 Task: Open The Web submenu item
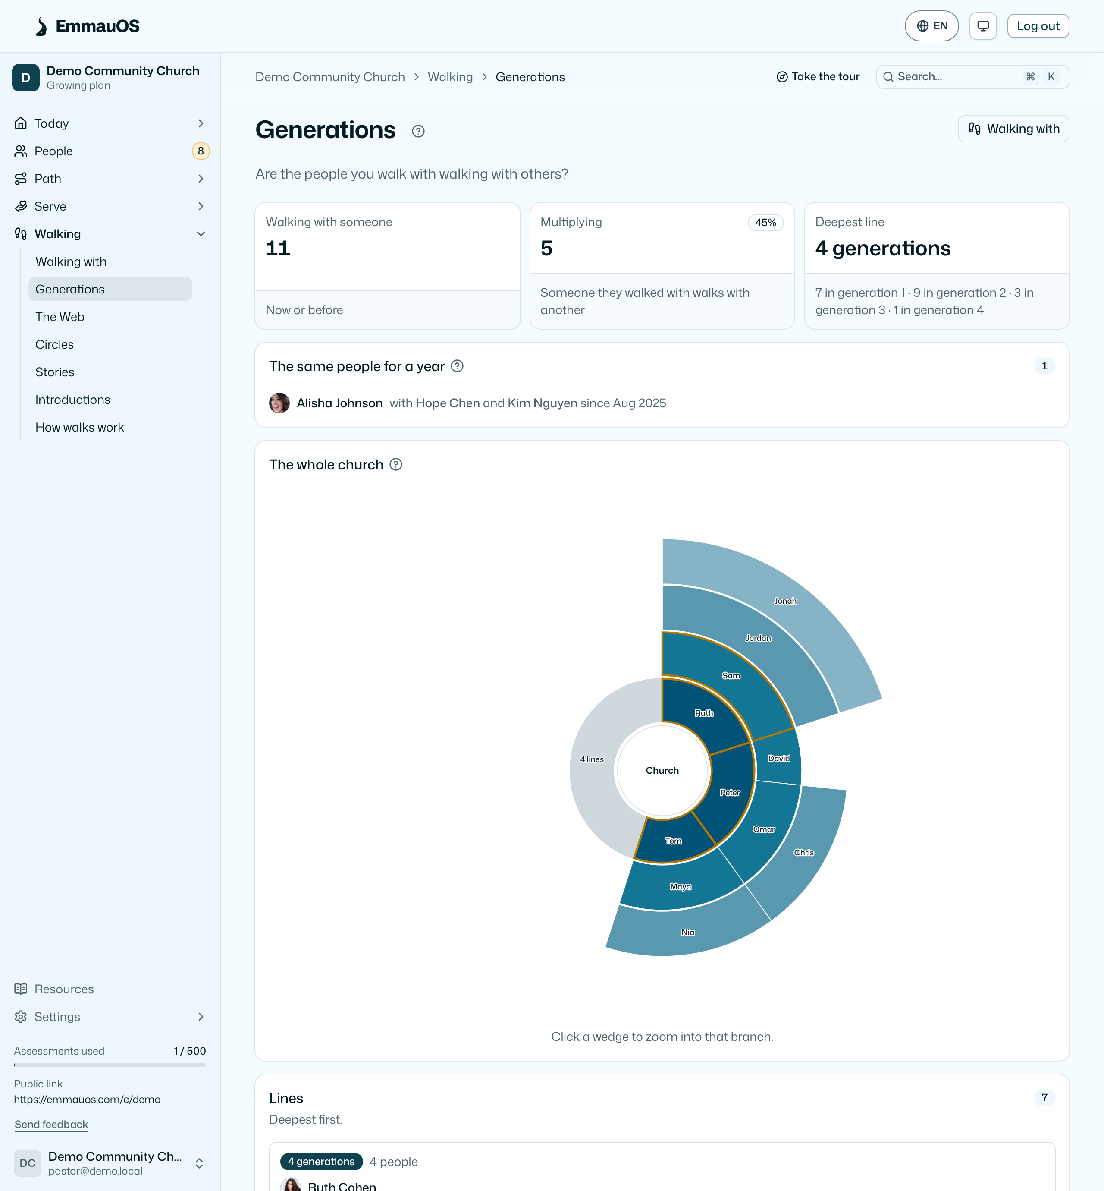point(60,317)
